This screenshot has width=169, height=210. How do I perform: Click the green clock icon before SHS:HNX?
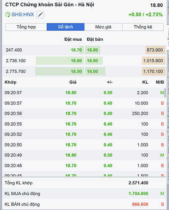pos(8,15)
